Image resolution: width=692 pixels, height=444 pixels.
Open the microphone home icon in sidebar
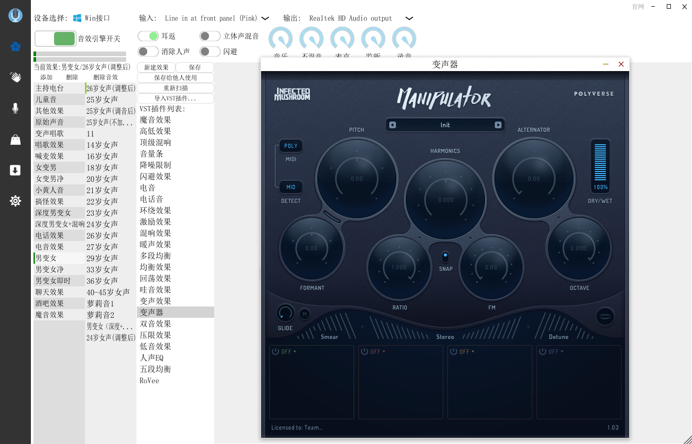15,15
